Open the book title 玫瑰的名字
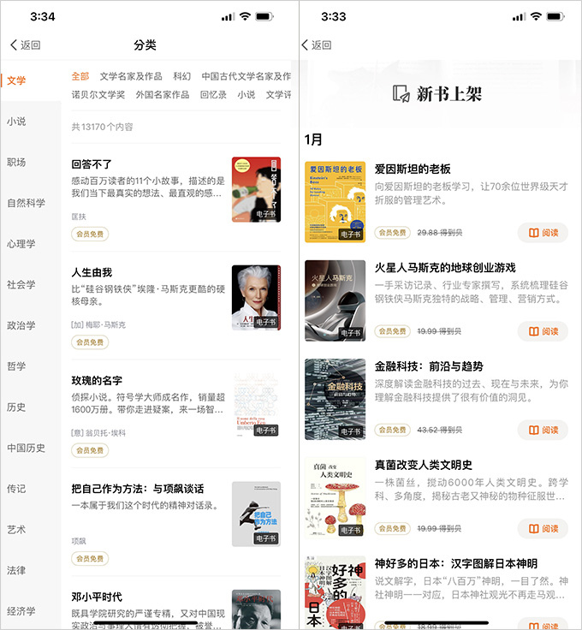582x630 pixels. coord(97,381)
